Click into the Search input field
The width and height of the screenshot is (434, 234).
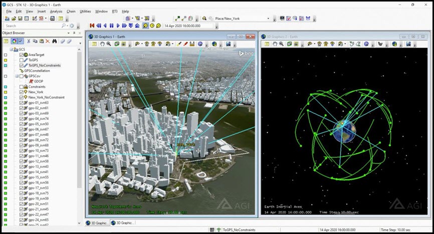(33, 26)
